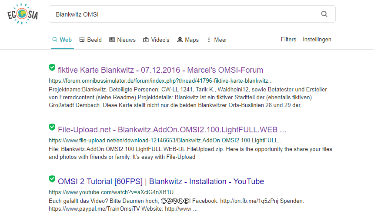Open the Nieuws tab

(x=122, y=40)
